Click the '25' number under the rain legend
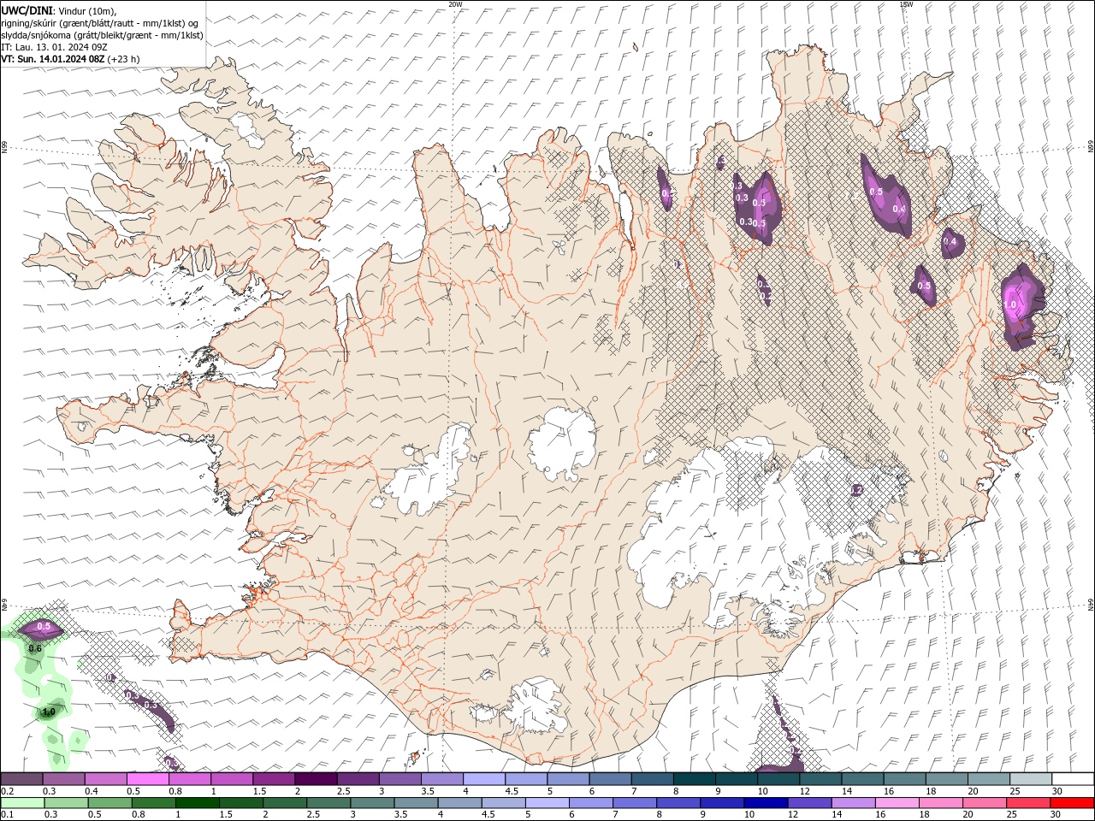This screenshot has width=1095, height=821. [x=1014, y=815]
